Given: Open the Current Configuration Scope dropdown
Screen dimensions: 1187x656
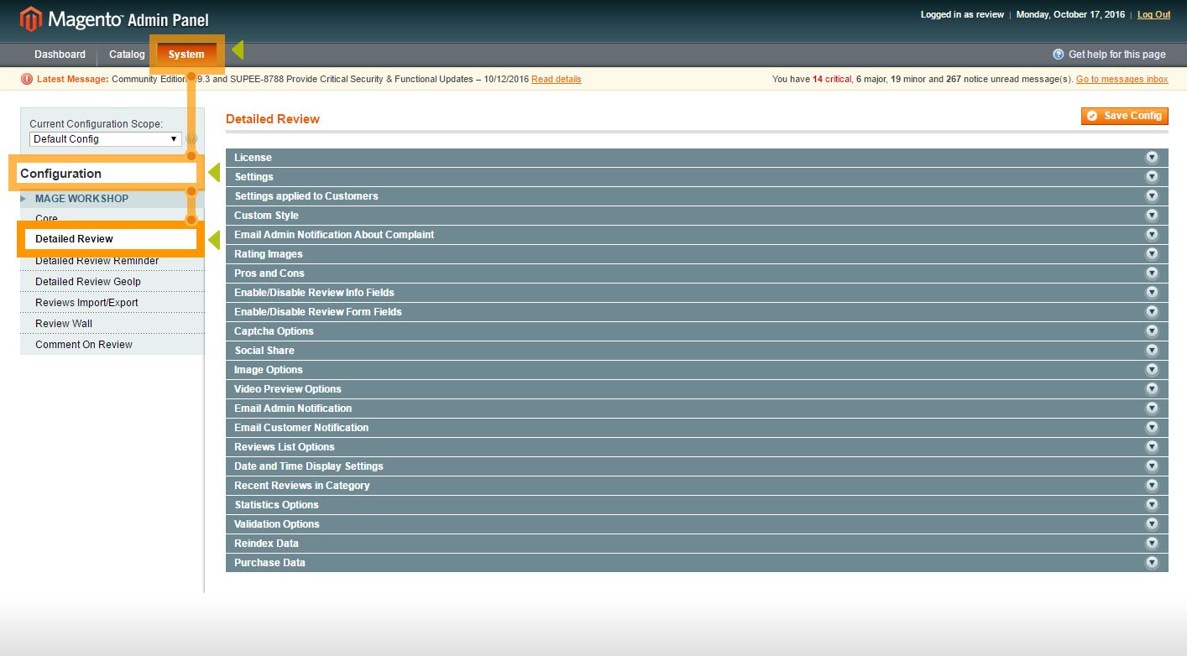Looking at the screenshot, I should point(106,139).
